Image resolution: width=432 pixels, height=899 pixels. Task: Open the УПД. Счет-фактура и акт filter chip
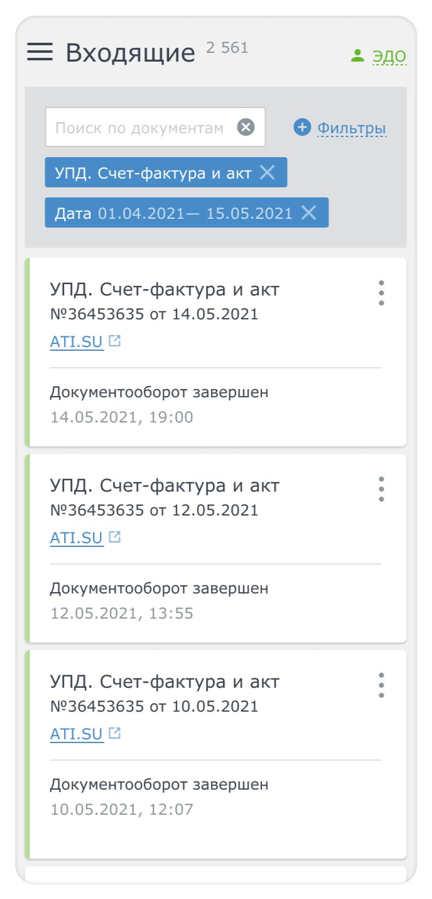153,173
